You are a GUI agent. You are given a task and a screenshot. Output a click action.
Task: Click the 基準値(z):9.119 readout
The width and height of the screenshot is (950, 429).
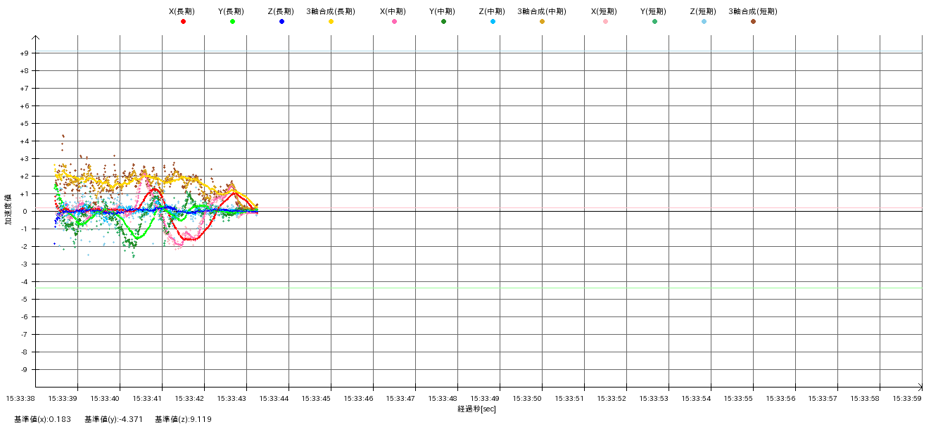pyautogui.click(x=183, y=419)
